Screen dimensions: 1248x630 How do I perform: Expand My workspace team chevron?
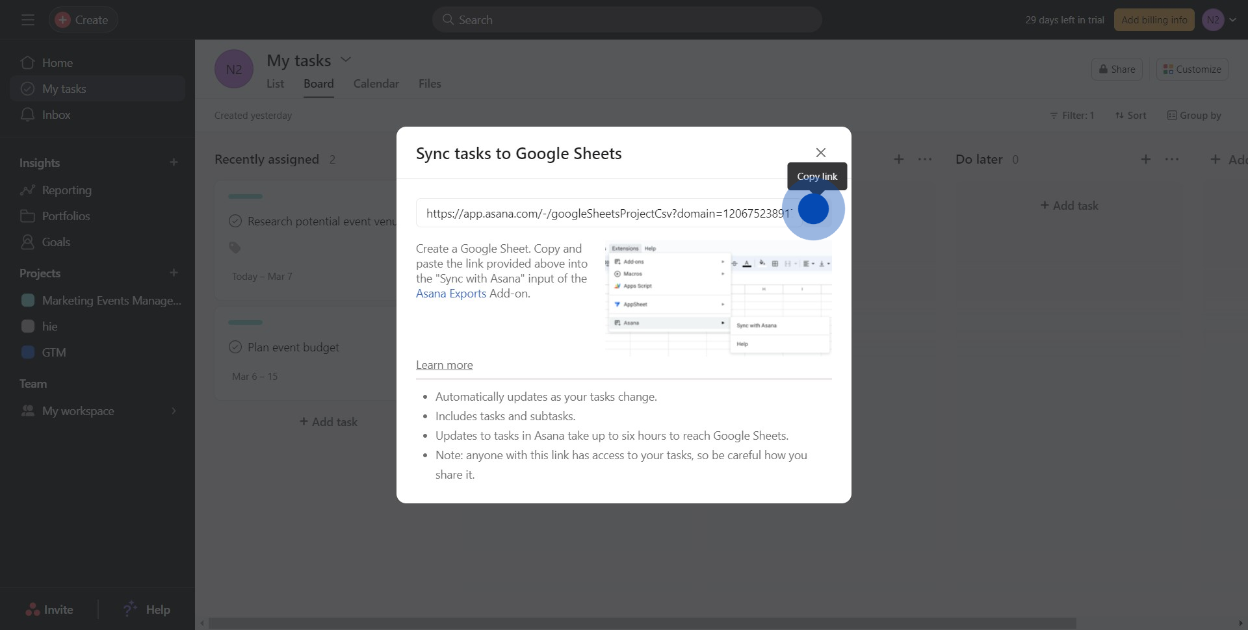(x=174, y=411)
